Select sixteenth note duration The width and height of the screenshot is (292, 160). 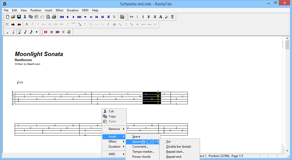(x=31, y=32)
